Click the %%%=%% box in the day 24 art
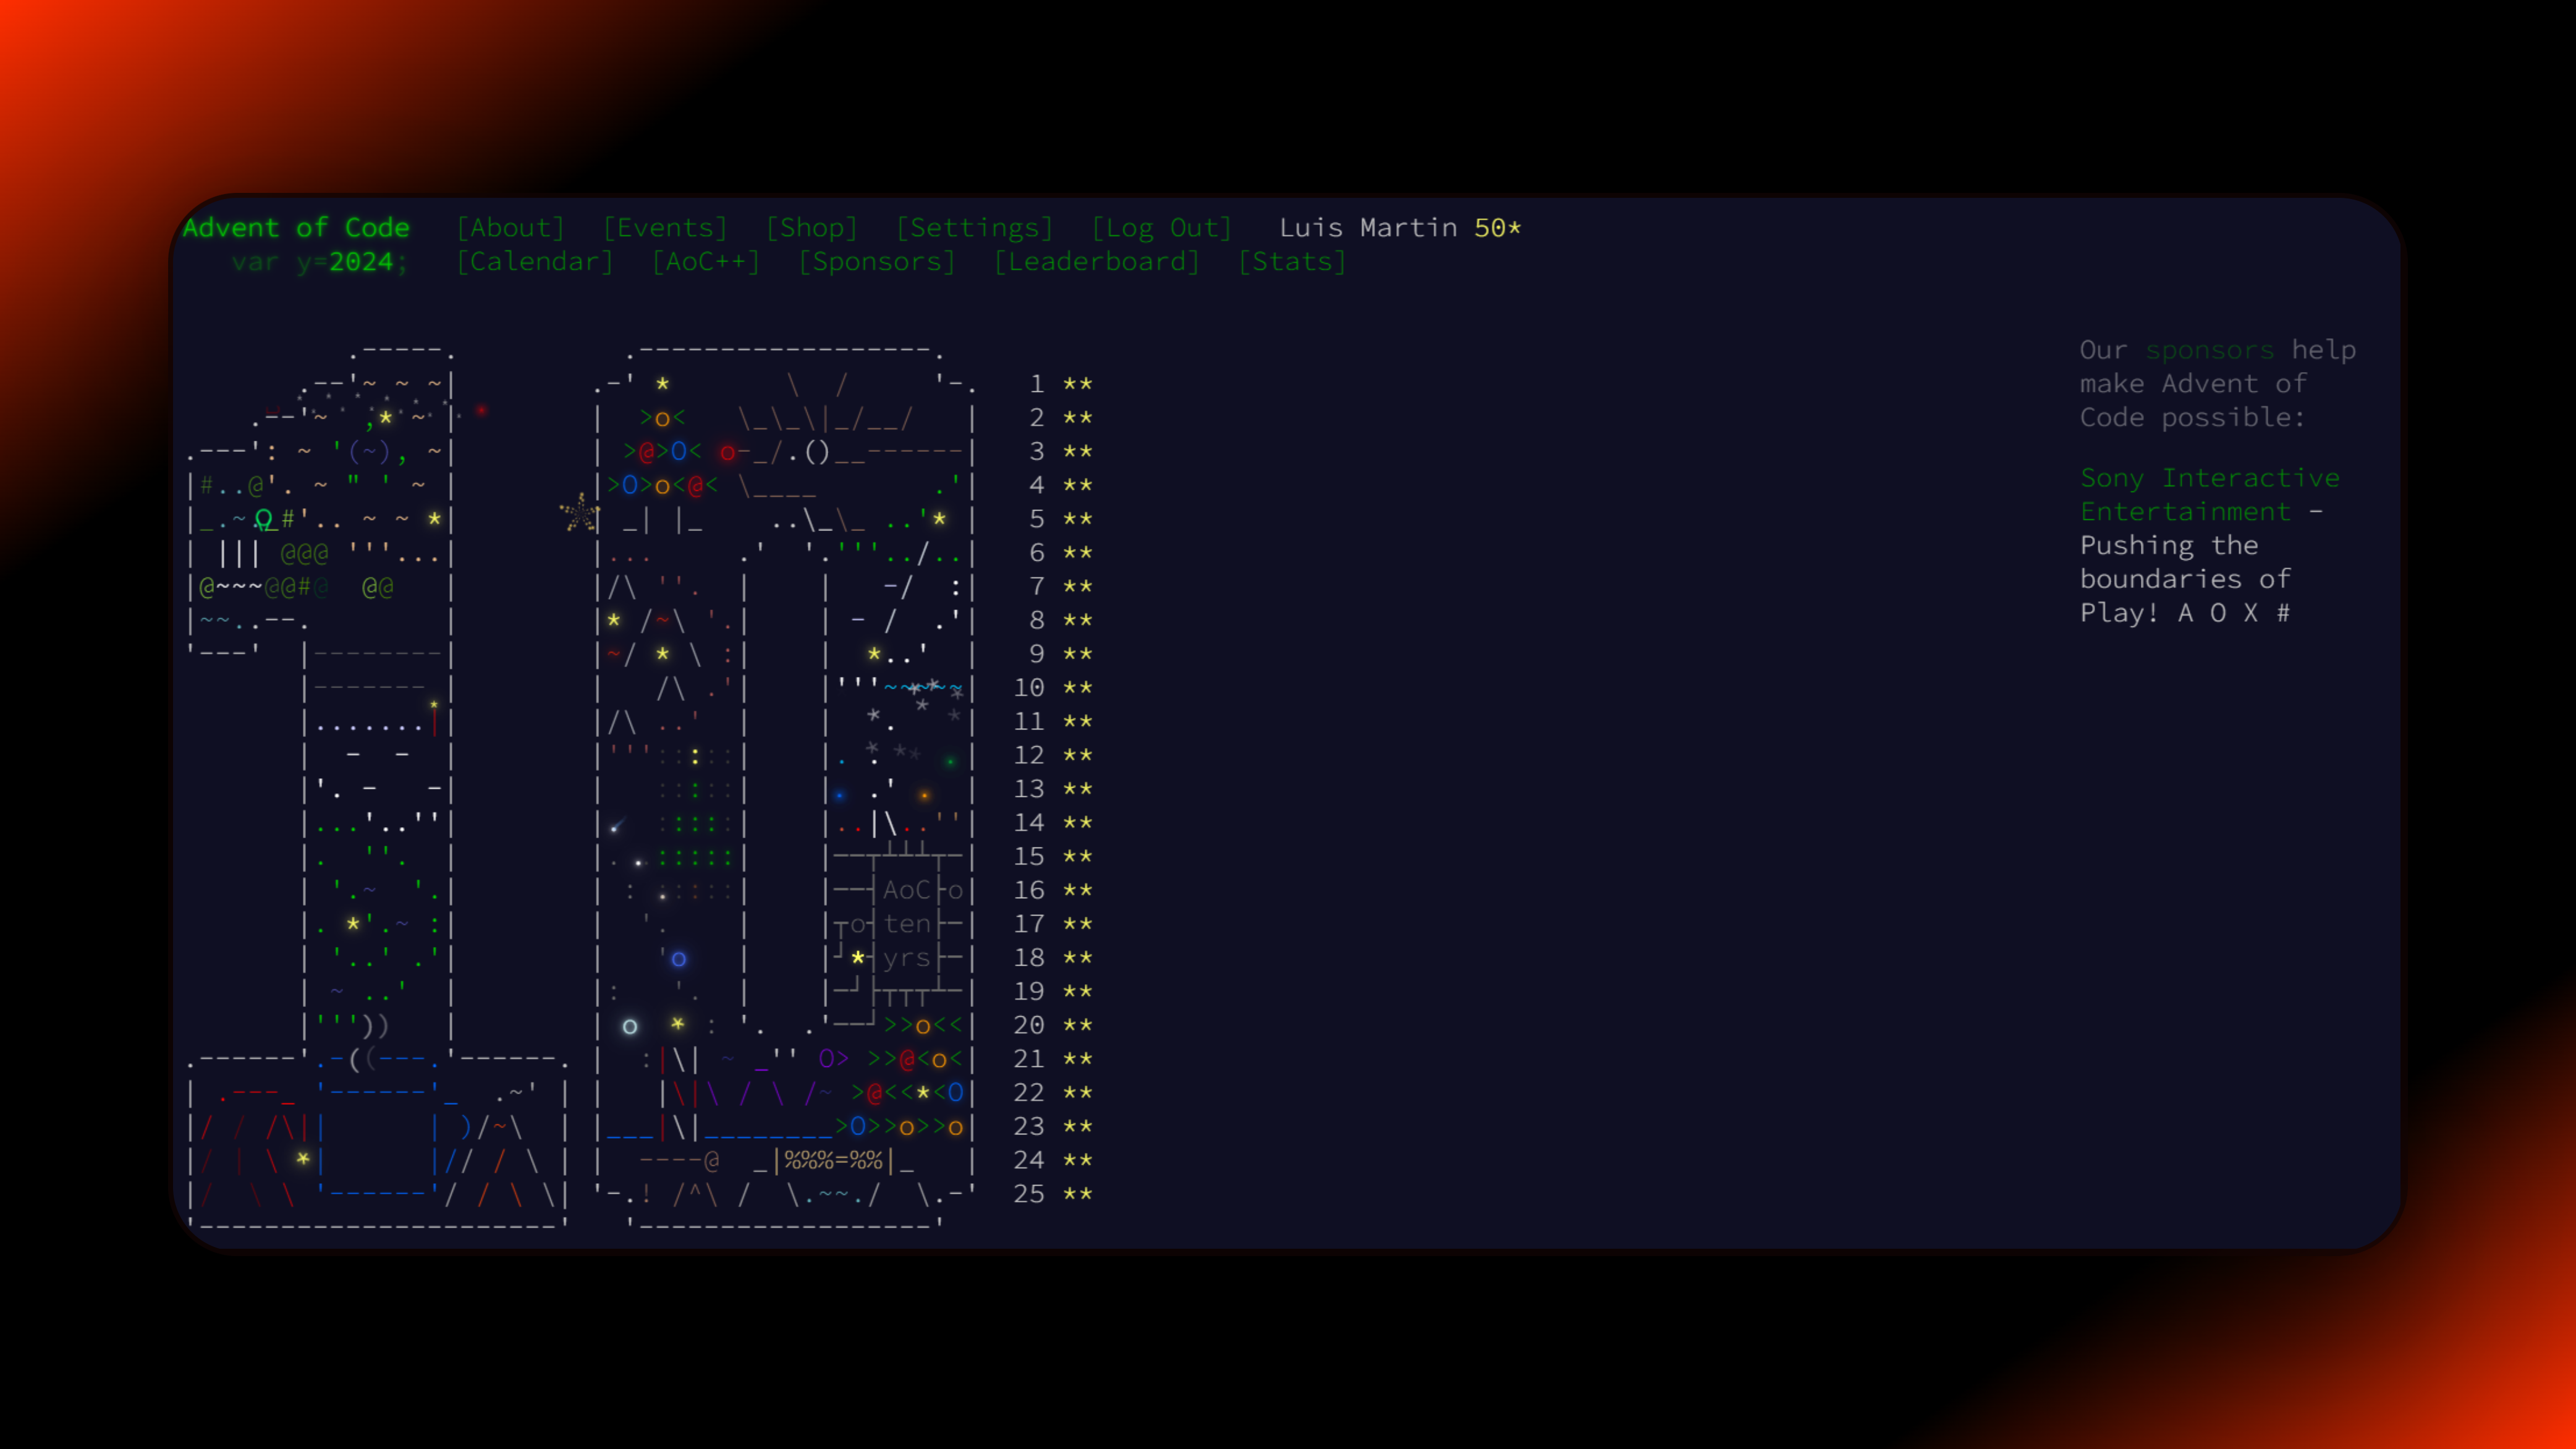Viewport: 2576px width, 1449px height. 834,1160
